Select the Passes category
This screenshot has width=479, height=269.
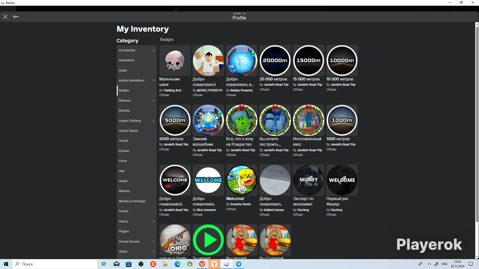pyautogui.click(x=137, y=211)
